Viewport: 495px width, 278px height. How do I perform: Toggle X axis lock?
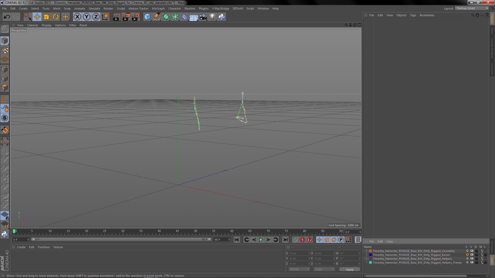coord(77,17)
